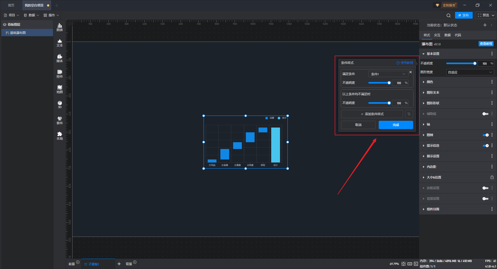The width and height of the screenshot is (497, 269).
Task: Select the 基础瀑布图 layer
Action: coord(27,33)
